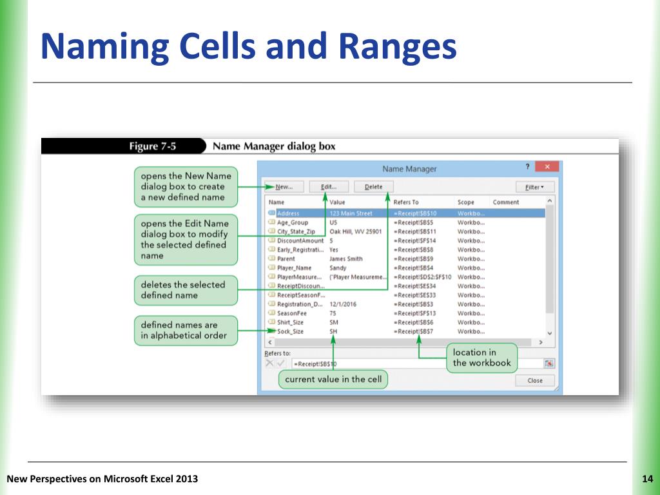Close the Name Manager with Close button
The width and height of the screenshot is (660, 495).
535,380
